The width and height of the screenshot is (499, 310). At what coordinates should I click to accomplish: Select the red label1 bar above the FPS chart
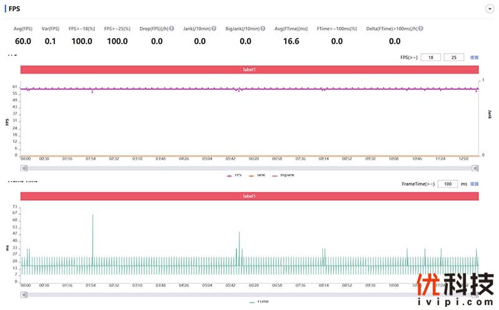249,69
